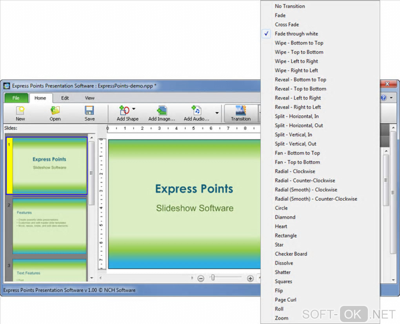This screenshot has width=400, height=324.
Task: Click the Transition toolbar button
Action: (241, 113)
